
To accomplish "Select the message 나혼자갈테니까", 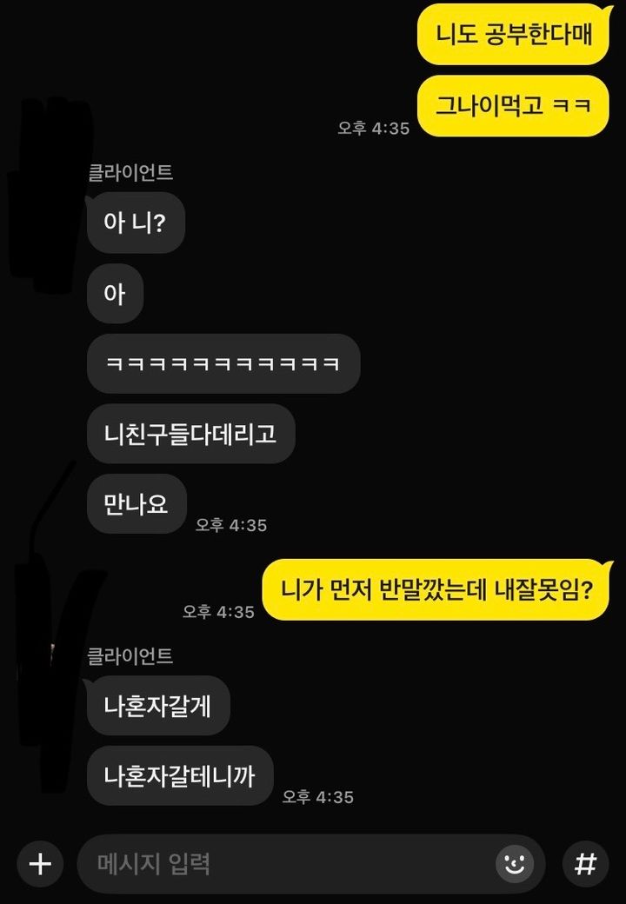I will 180,775.
